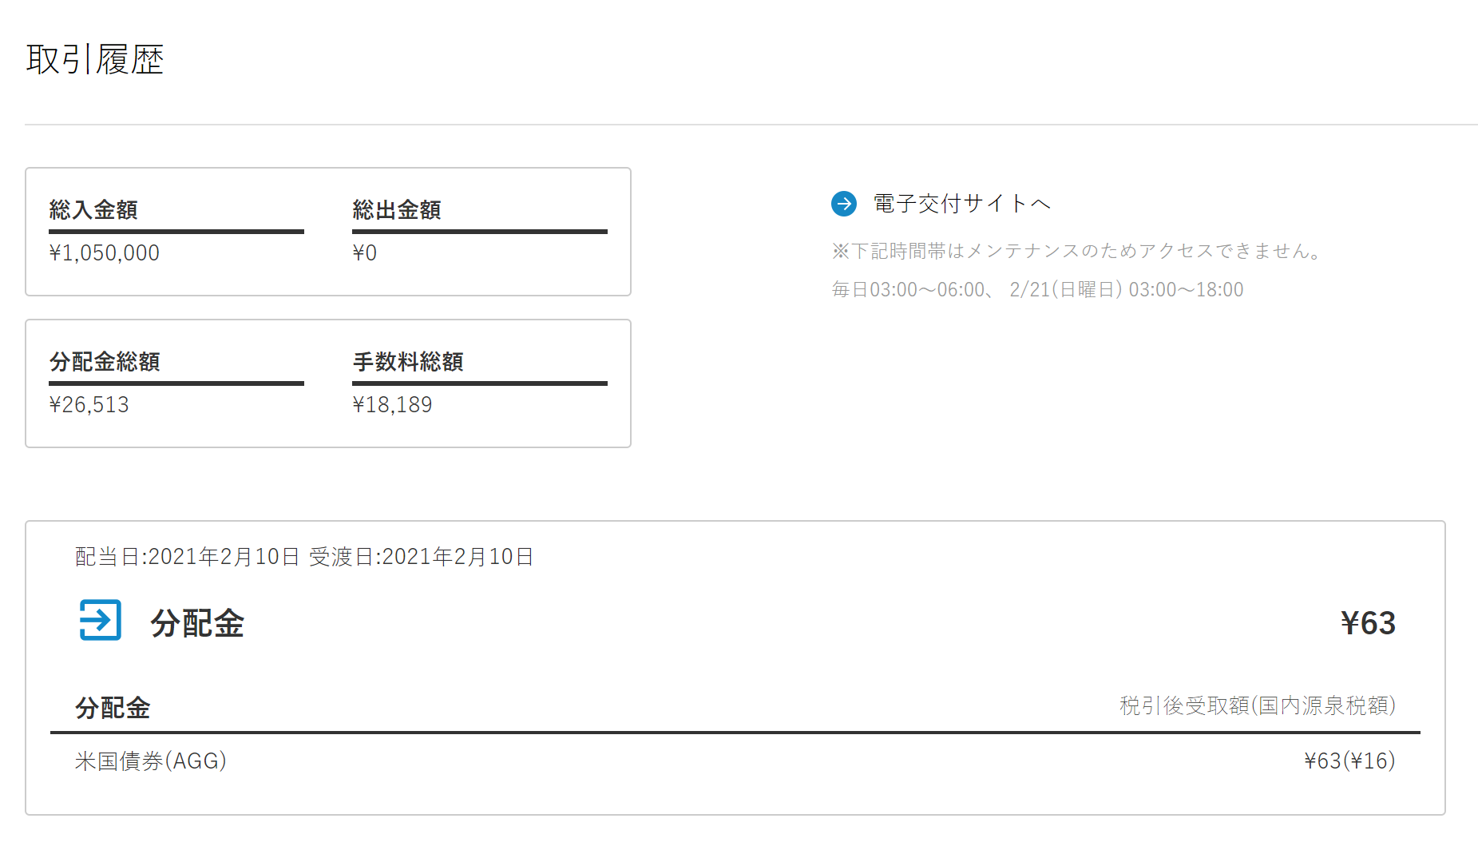The image size is (1478, 862).
Task: Click the 分配金 transaction arrow icon
Action: (101, 620)
